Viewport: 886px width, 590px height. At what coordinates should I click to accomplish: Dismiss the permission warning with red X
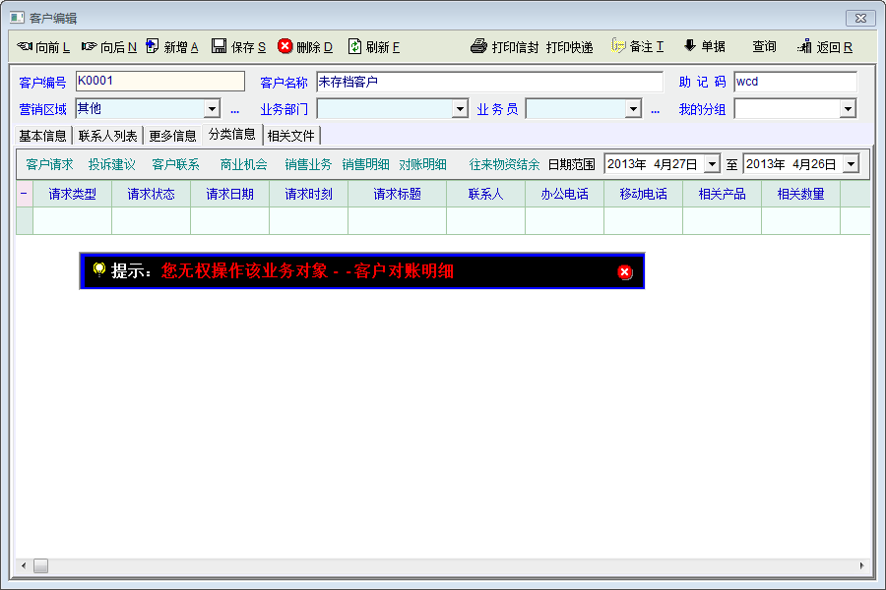625,271
